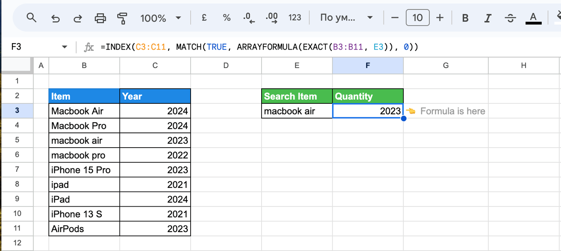561x251 pixels.
Task: Open the search menus magnifier icon
Action: click(31, 18)
